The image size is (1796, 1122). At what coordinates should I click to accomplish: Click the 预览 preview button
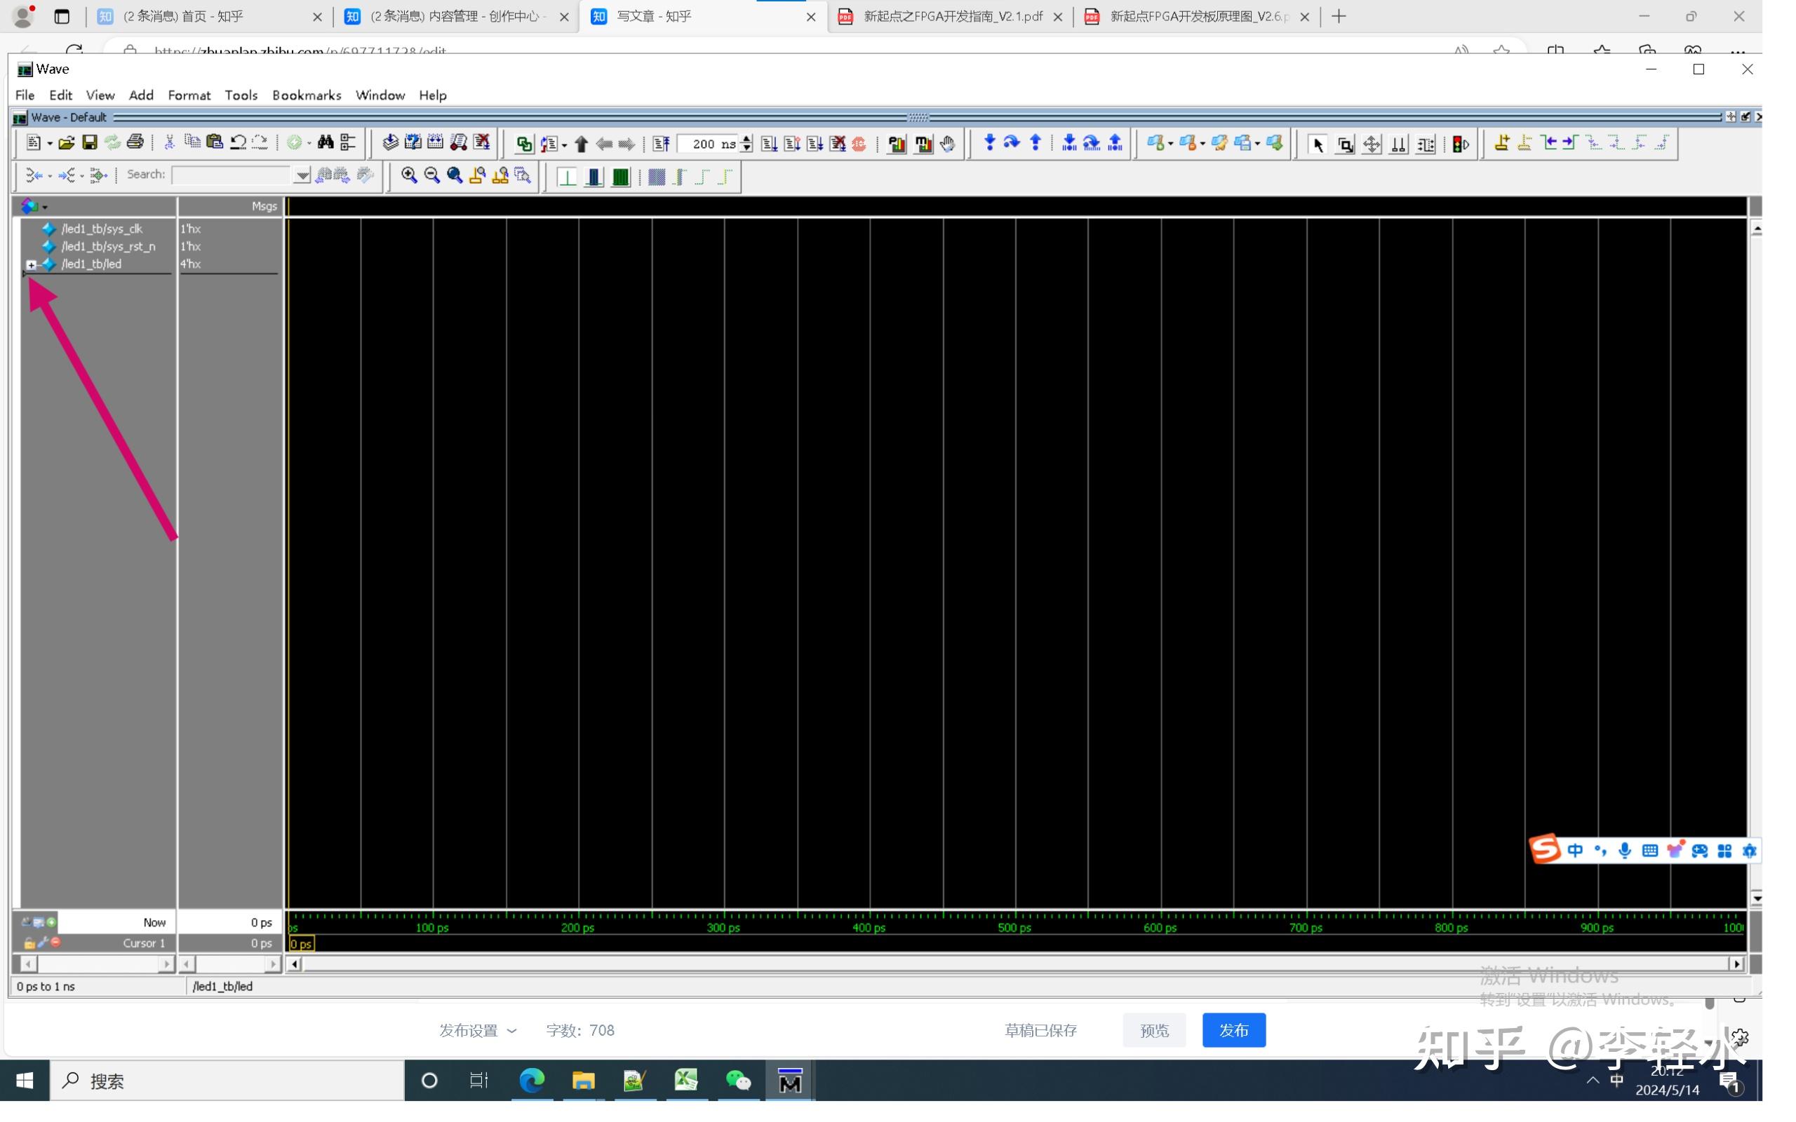coord(1154,1030)
